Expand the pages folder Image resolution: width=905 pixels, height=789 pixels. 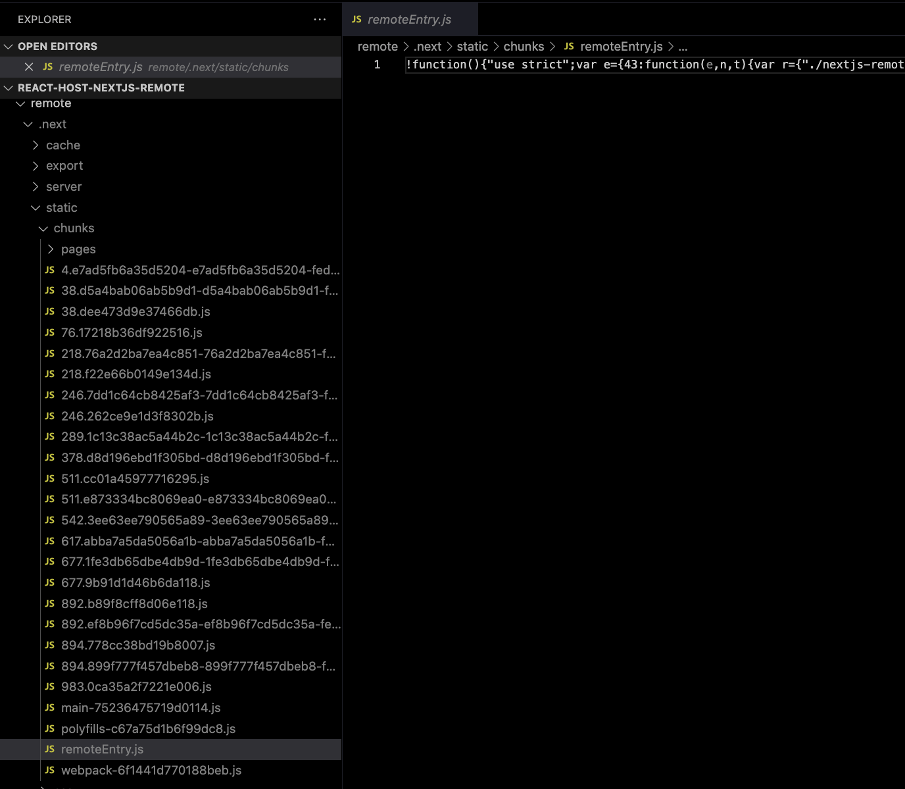pos(50,249)
